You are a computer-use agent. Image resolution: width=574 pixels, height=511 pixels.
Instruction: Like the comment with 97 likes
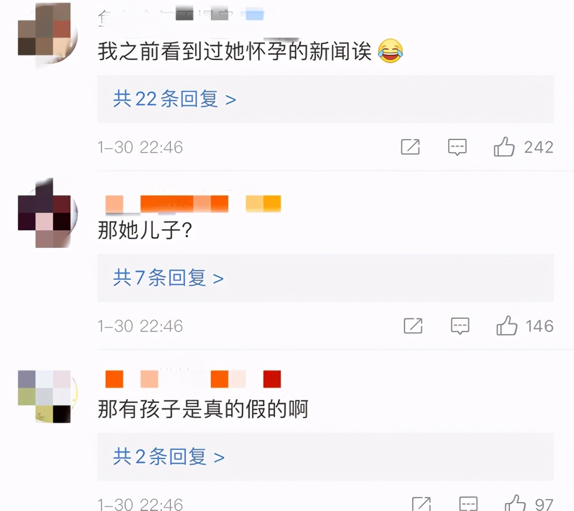(515, 503)
